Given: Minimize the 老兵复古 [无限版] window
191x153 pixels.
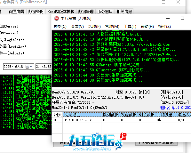Looking at the screenshot, I should 168,19.
